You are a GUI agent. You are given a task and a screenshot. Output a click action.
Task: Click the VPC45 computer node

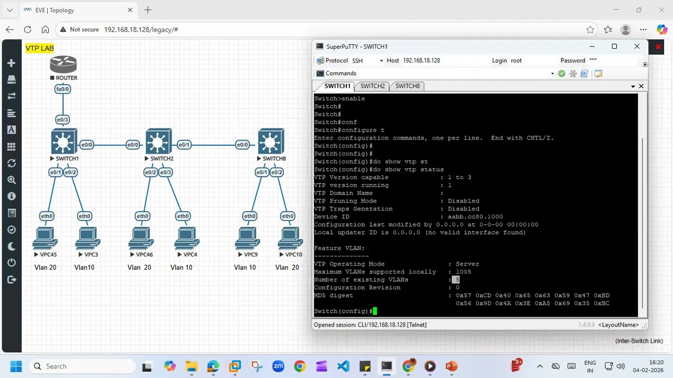pos(45,238)
